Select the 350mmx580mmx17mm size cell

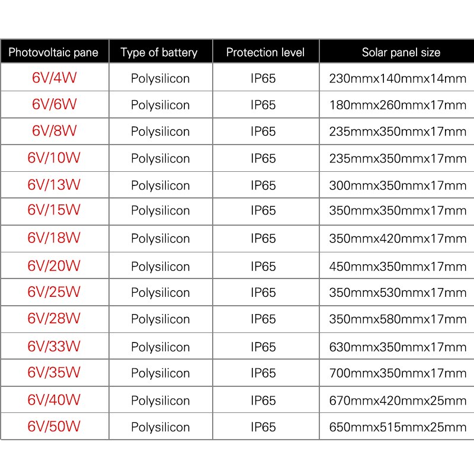coord(398,319)
